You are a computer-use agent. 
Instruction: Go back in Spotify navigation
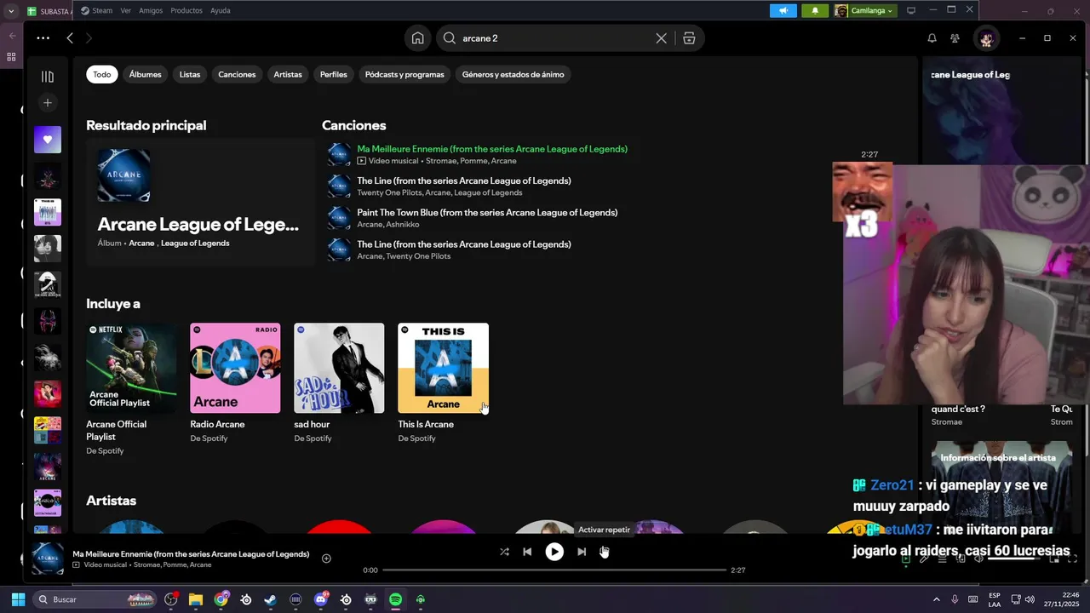(x=70, y=38)
